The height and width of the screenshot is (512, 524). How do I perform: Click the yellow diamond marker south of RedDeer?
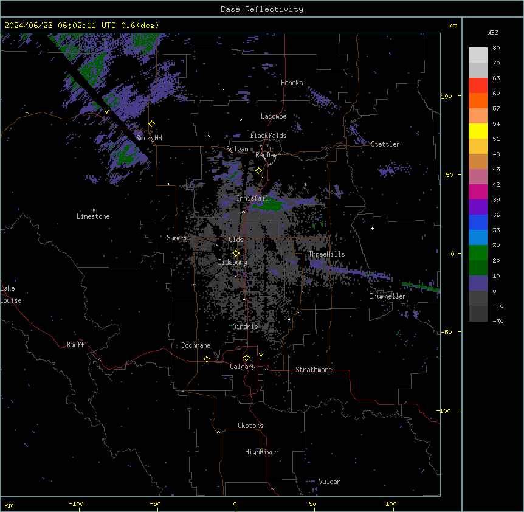[259, 171]
